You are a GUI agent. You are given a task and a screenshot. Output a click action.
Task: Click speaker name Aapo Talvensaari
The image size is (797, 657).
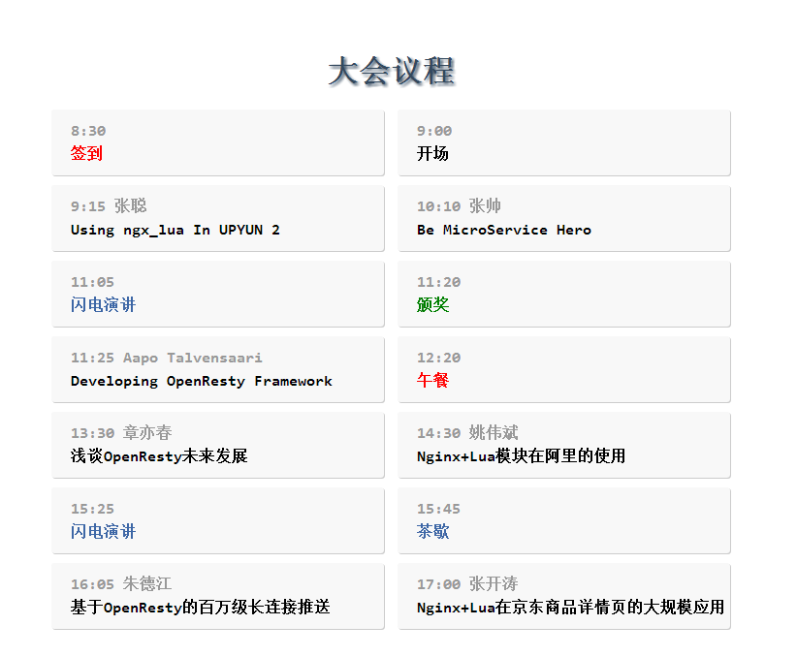click(x=192, y=358)
